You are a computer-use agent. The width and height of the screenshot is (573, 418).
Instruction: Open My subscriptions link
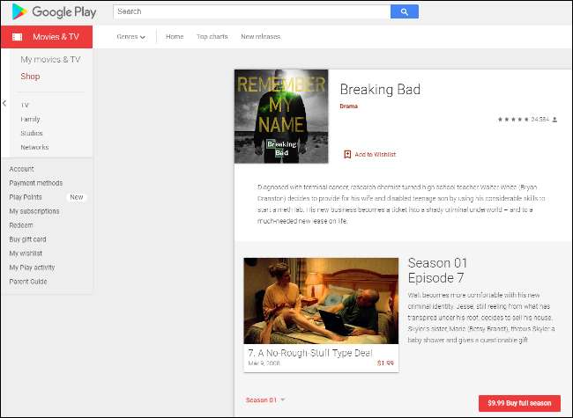pyautogui.click(x=34, y=211)
